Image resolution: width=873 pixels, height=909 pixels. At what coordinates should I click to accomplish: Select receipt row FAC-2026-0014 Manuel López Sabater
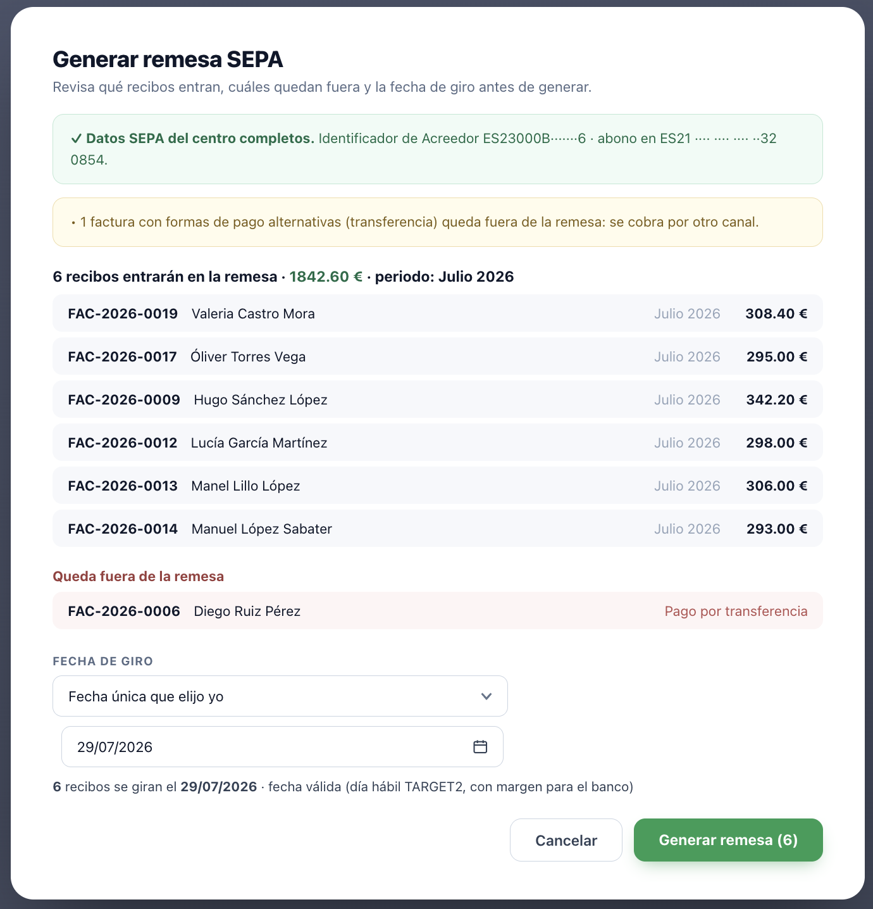click(438, 529)
